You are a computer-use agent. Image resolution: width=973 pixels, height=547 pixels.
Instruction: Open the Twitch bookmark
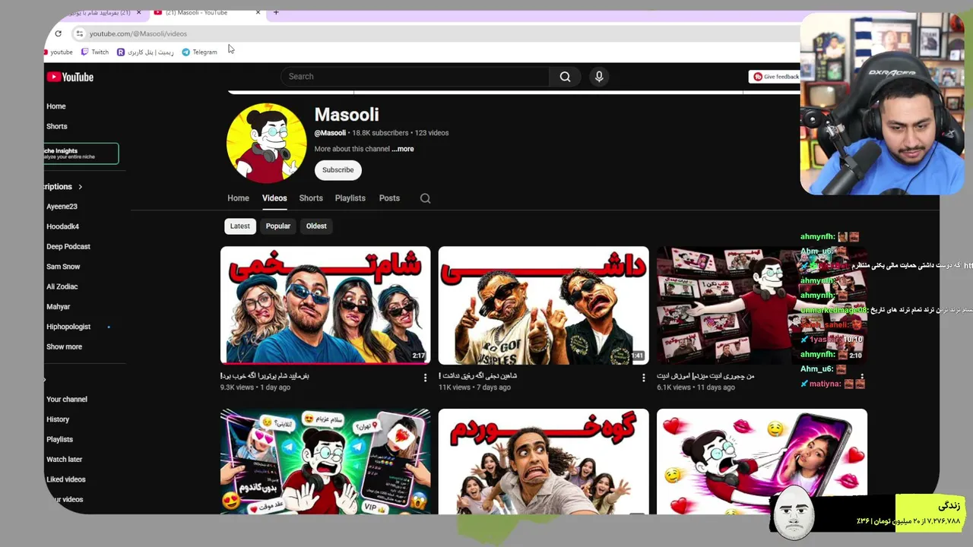[x=95, y=52]
